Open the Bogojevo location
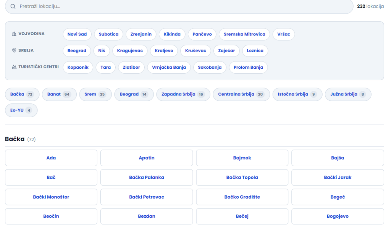Screen dimensions: 391x226 (x=338, y=216)
